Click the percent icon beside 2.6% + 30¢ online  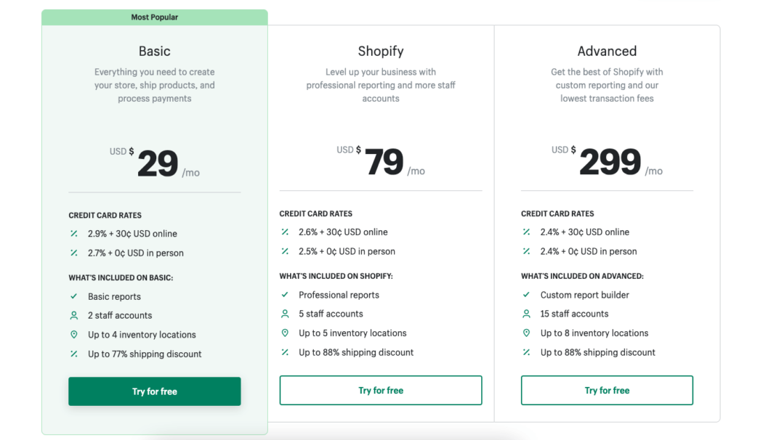click(285, 232)
